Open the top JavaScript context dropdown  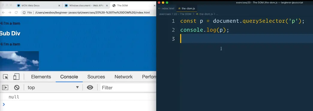tap(53, 87)
